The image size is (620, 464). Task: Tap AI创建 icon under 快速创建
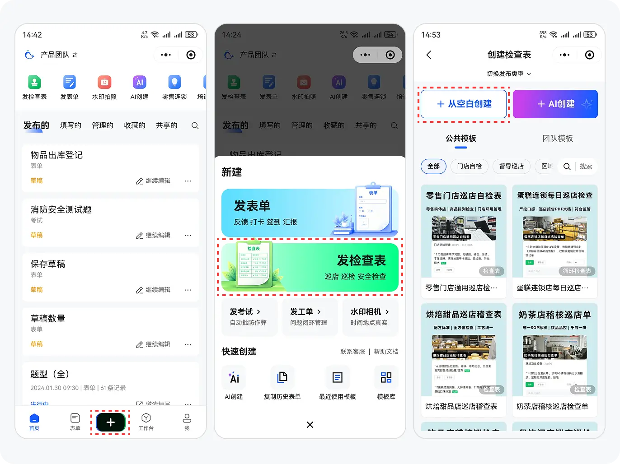[x=234, y=377]
